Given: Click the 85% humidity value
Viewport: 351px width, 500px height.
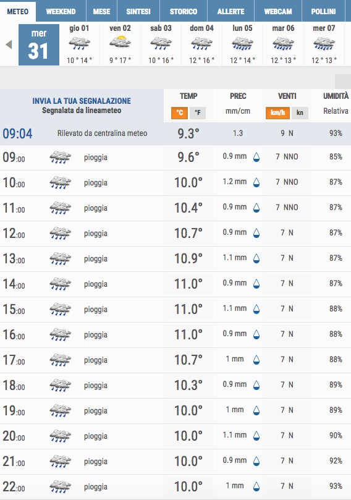Looking at the screenshot, I should (336, 156).
